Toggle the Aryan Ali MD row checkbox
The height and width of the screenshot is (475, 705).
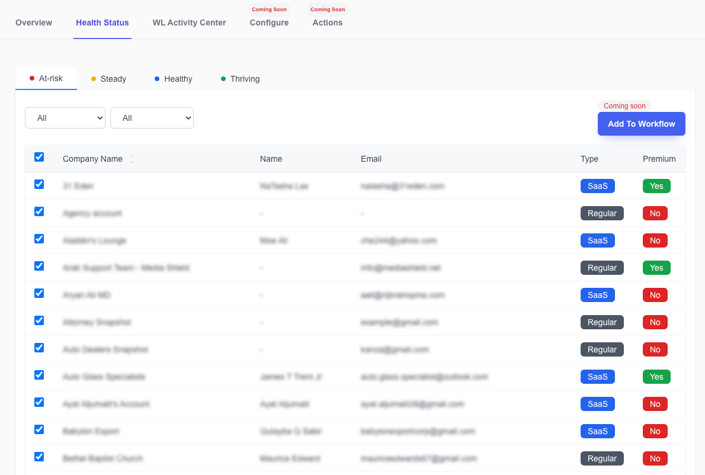pos(39,293)
